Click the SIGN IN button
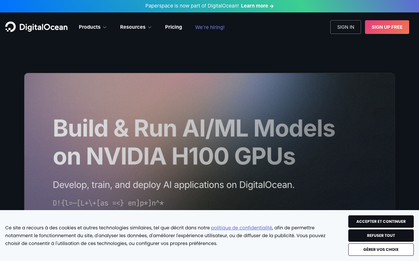Image resolution: width=419 pixels, height=261 pixels. [346, 27]
